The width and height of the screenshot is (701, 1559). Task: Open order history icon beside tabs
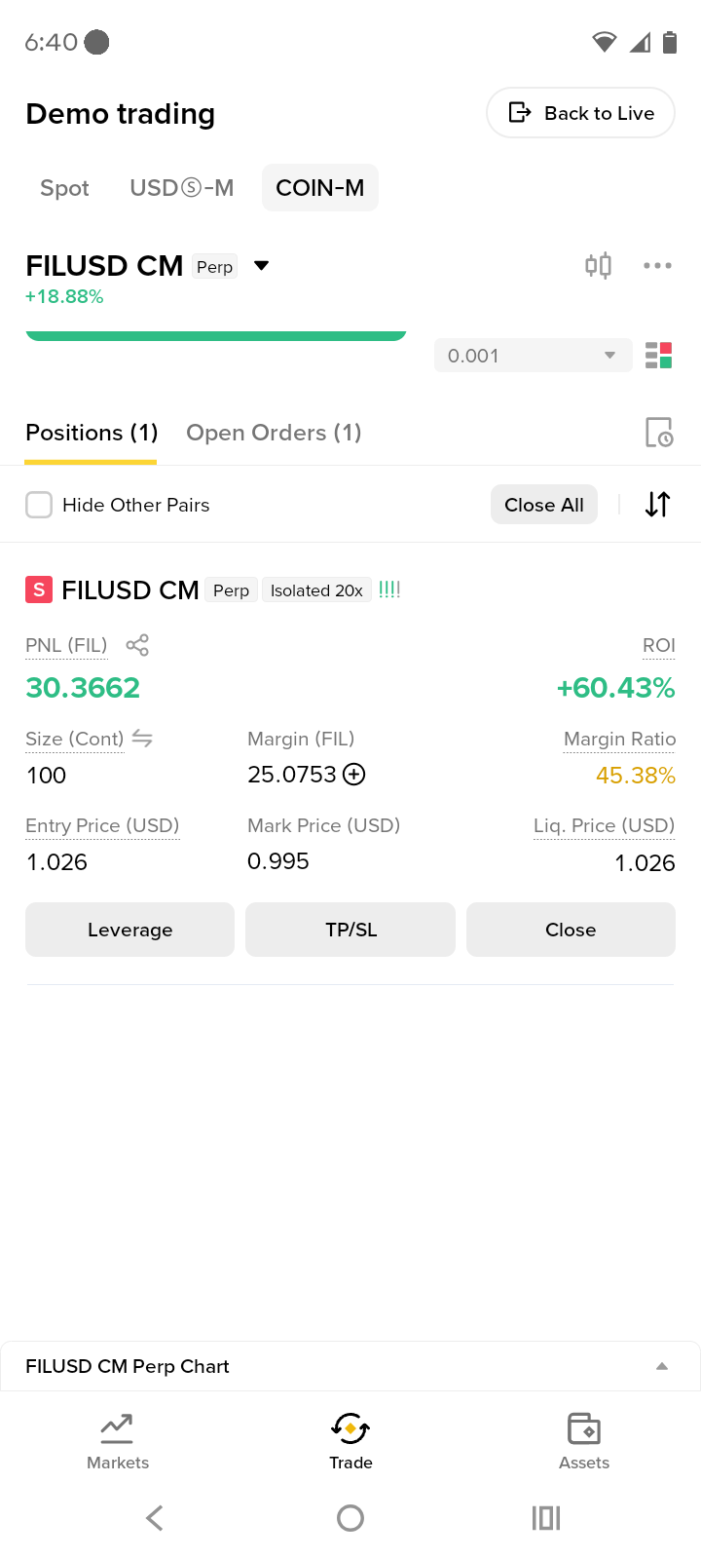pos(659,432)
